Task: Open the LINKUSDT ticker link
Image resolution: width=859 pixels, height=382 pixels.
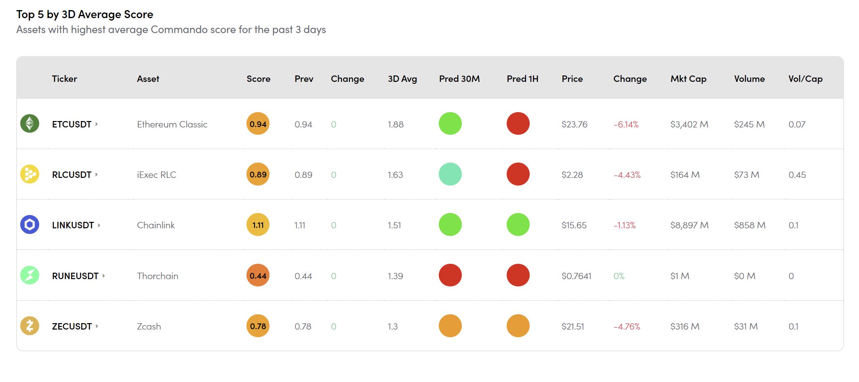Action: pyautogui.click(x=73, y=225)
